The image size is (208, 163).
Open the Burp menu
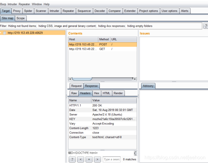pos(3,4)
